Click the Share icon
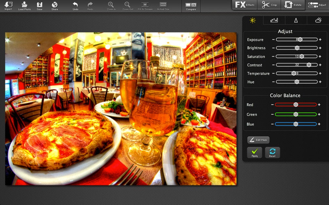The height and width of the screenshot is (205, 329). tap(55, 5)
